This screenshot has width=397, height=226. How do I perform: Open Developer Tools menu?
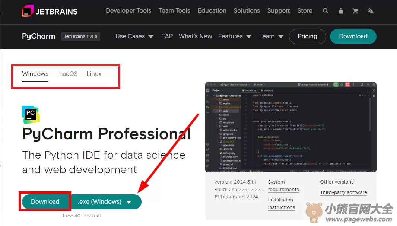128,11
